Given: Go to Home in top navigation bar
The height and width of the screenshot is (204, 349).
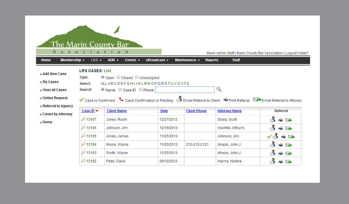Looking at the screenshot, I should point(46,60).
